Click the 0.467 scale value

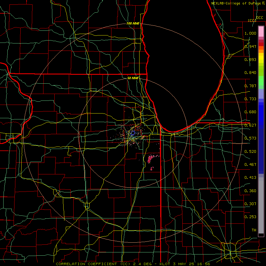tap(250, 165)
